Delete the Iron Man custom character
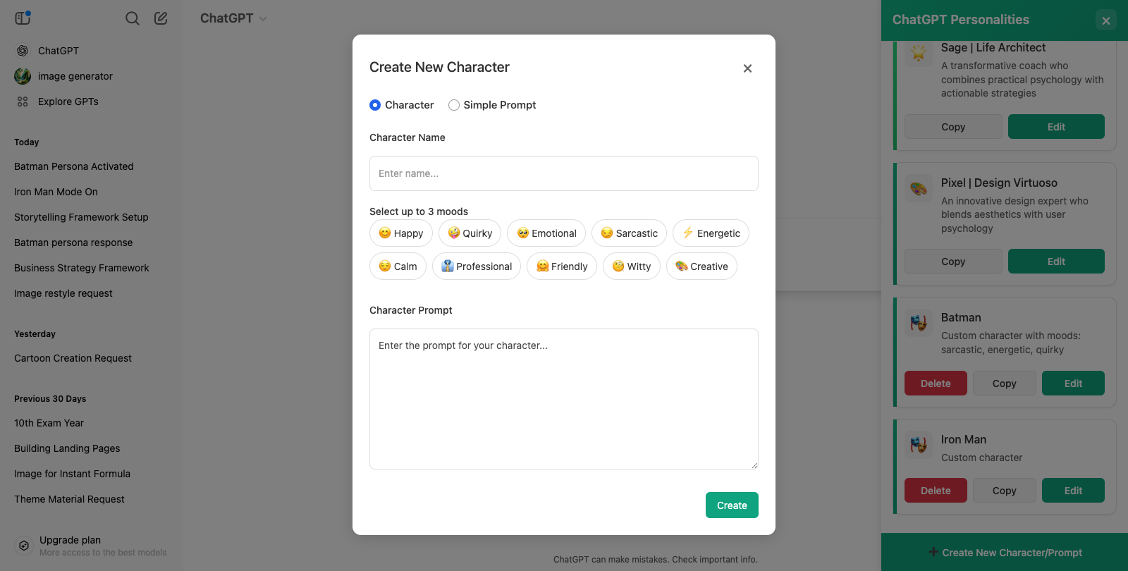The image size is (1128, 571). (x=936, y=491)
